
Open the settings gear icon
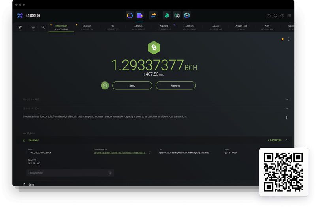(282, 16)
